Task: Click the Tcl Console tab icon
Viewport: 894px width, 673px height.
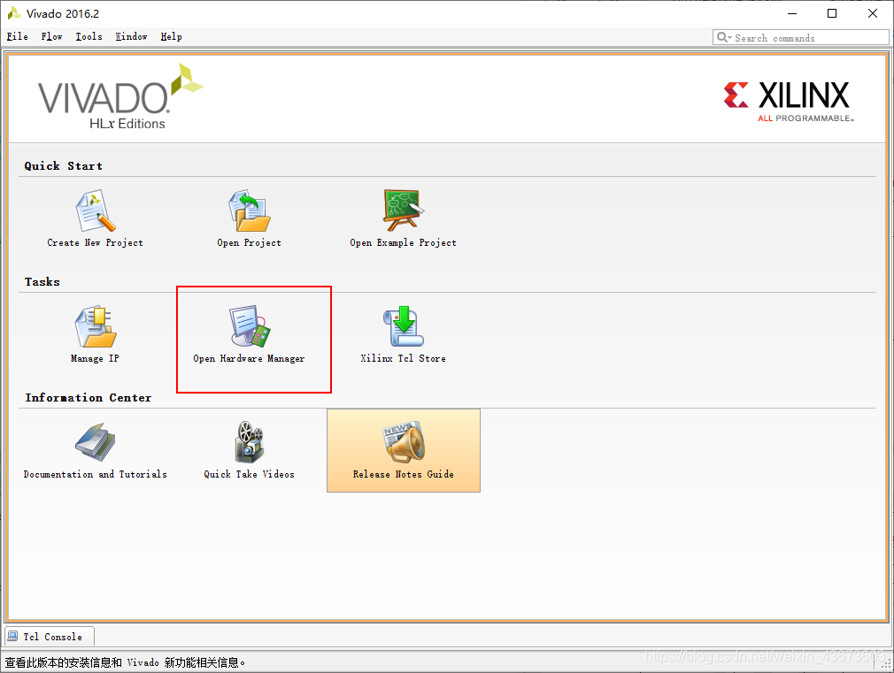Action: coord(12,637)
